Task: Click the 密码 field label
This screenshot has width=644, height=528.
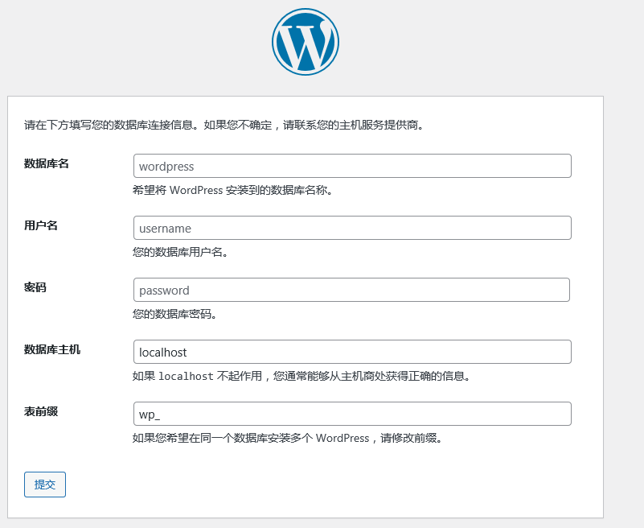Action: (35, 288)
